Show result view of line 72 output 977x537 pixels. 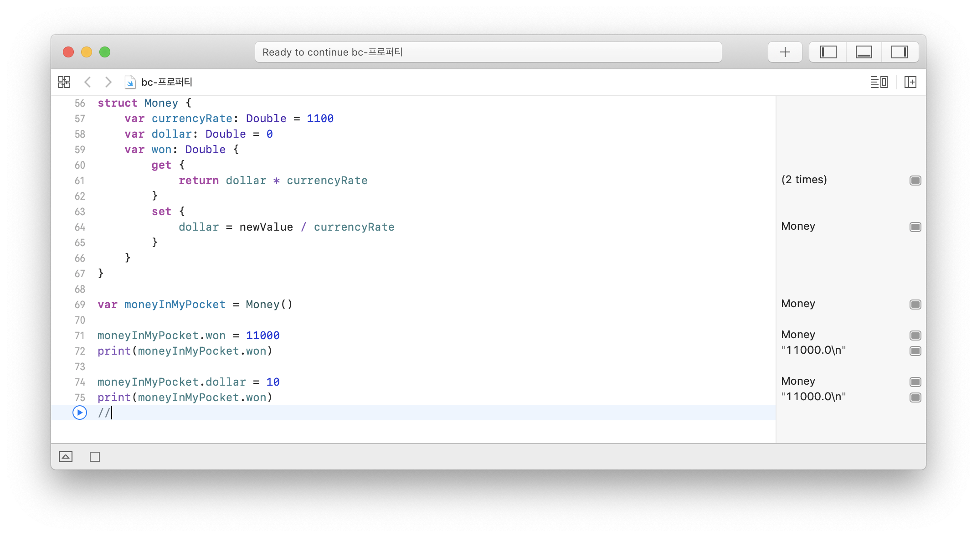pyautogui.click(x=915, y=351)
